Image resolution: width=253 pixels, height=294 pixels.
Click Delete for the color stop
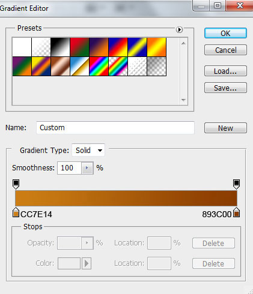(213, 263)
